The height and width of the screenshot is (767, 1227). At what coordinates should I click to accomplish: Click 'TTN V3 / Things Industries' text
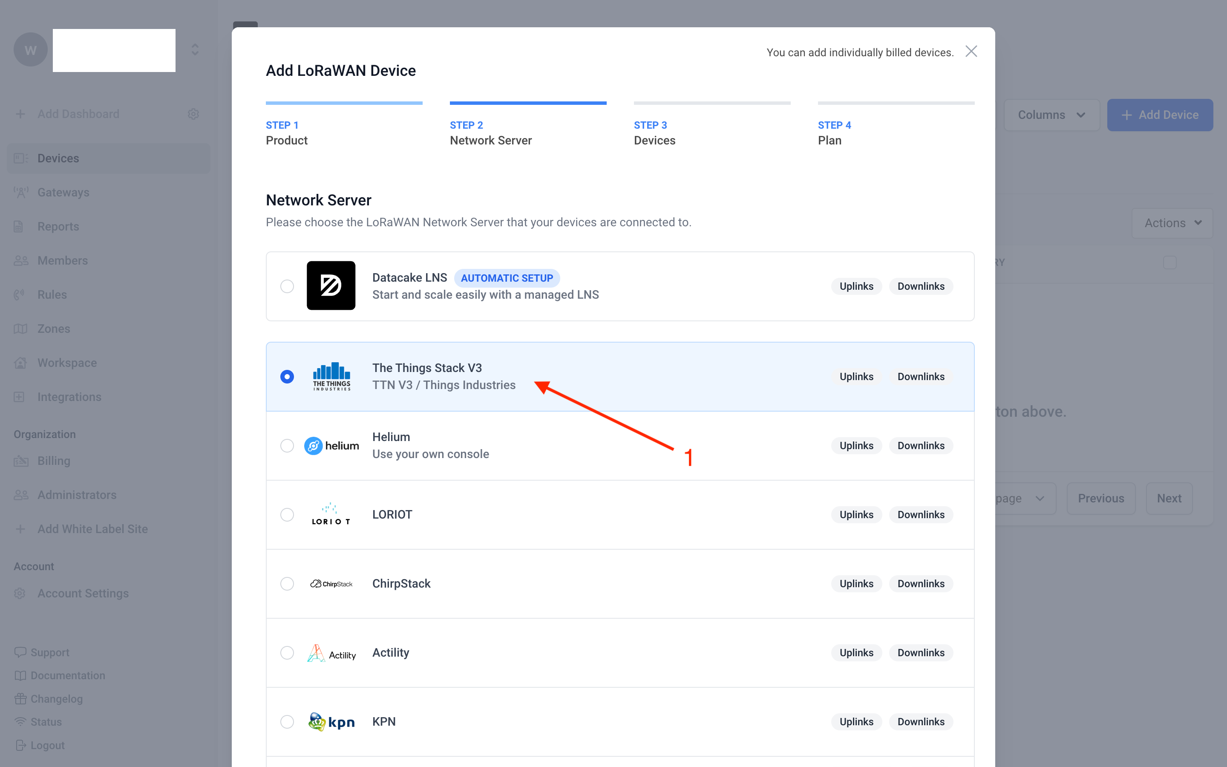(x=444, y=385)
